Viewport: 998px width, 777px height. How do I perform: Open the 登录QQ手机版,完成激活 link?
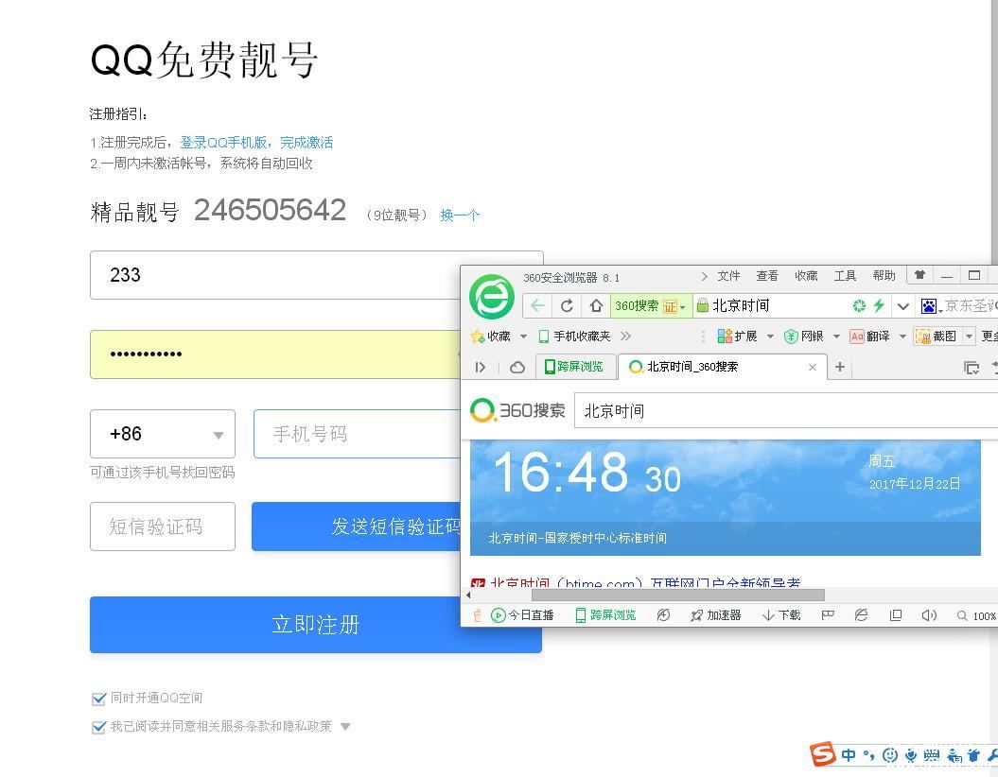pos(255,142)
